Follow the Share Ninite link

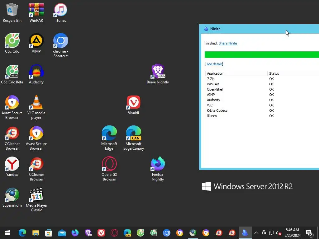[x=228, y=43]
